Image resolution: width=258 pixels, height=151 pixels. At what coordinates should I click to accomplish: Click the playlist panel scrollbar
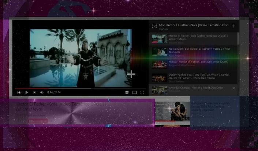pyautogui.click(x=238, y=39)
